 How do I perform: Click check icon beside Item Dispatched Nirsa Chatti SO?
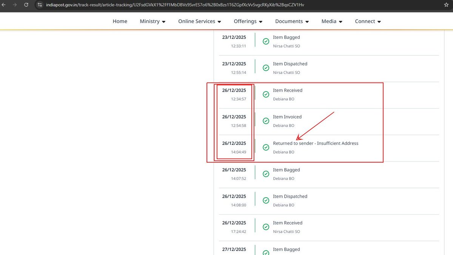[266, 68]
